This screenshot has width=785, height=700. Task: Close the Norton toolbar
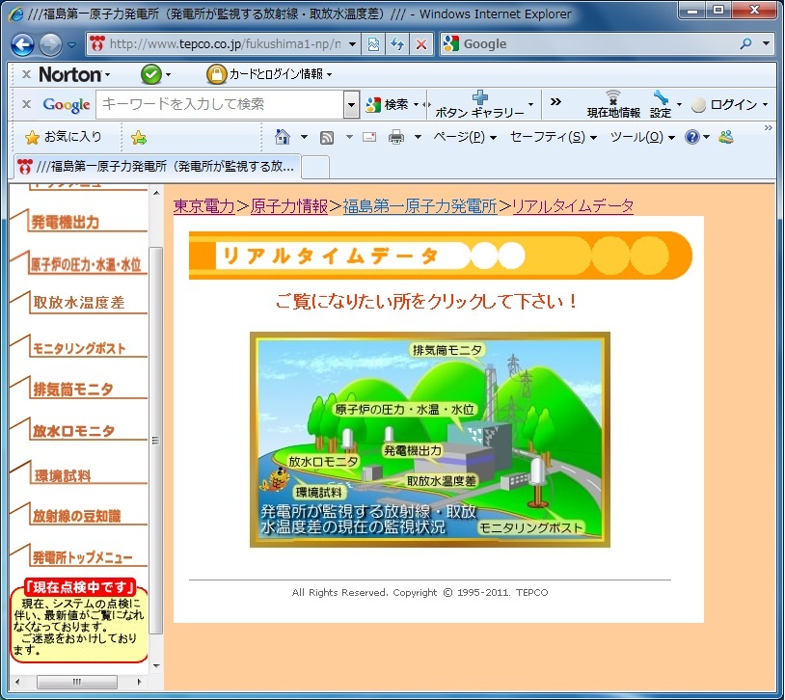pyautogui.click(x=26, y=74)
